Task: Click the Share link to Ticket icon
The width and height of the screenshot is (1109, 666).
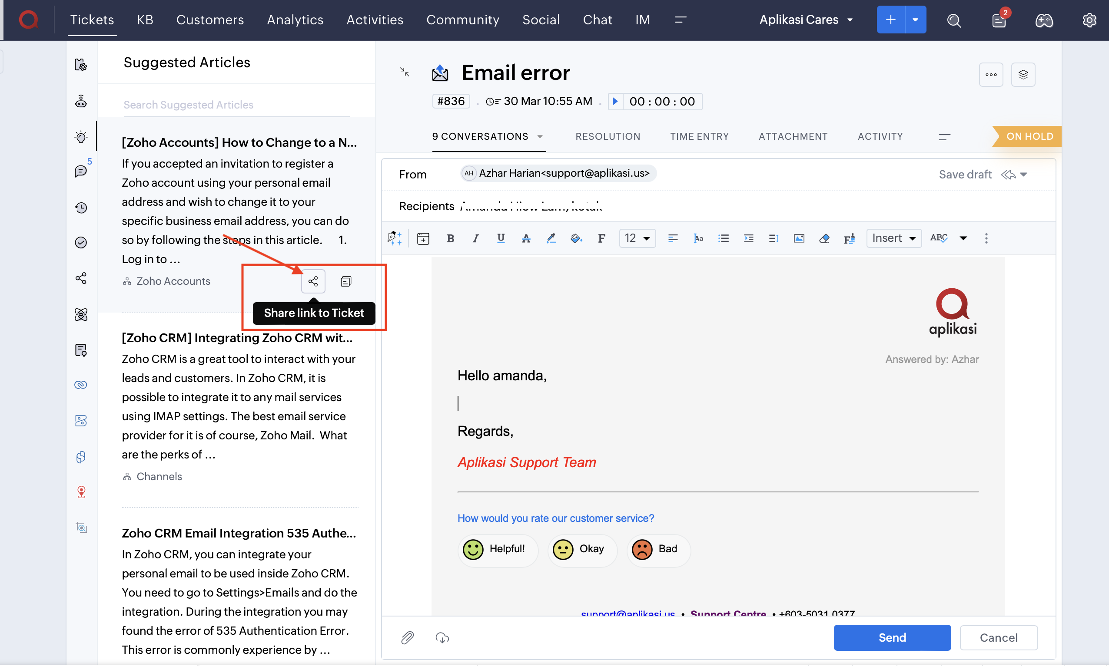Action: click(313, 281)
